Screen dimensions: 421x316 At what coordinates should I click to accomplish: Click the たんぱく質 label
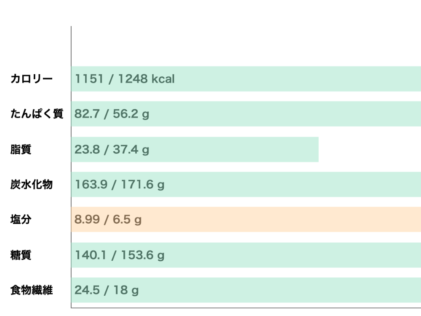(37, 114)
